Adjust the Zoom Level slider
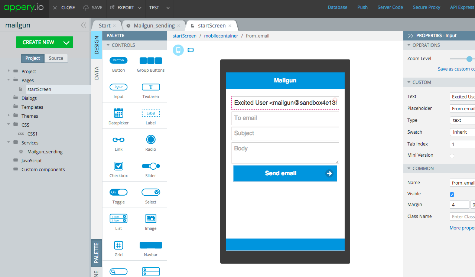 point(469,59)
